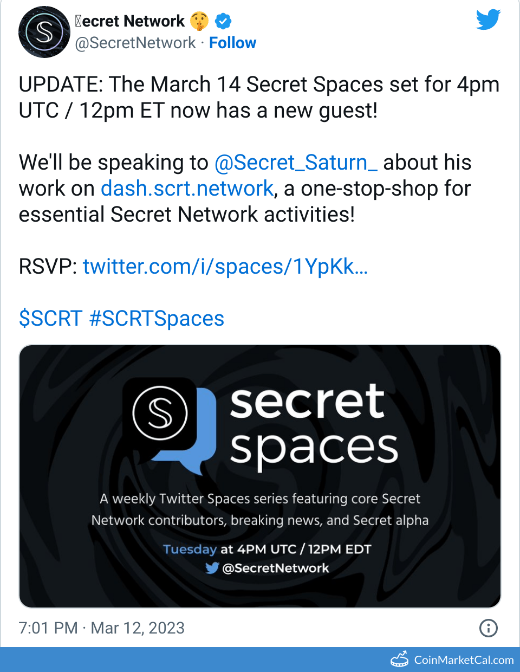Click the Secret Network profile avatar
The width and height of the screenshot is (520, 672).
44,32
